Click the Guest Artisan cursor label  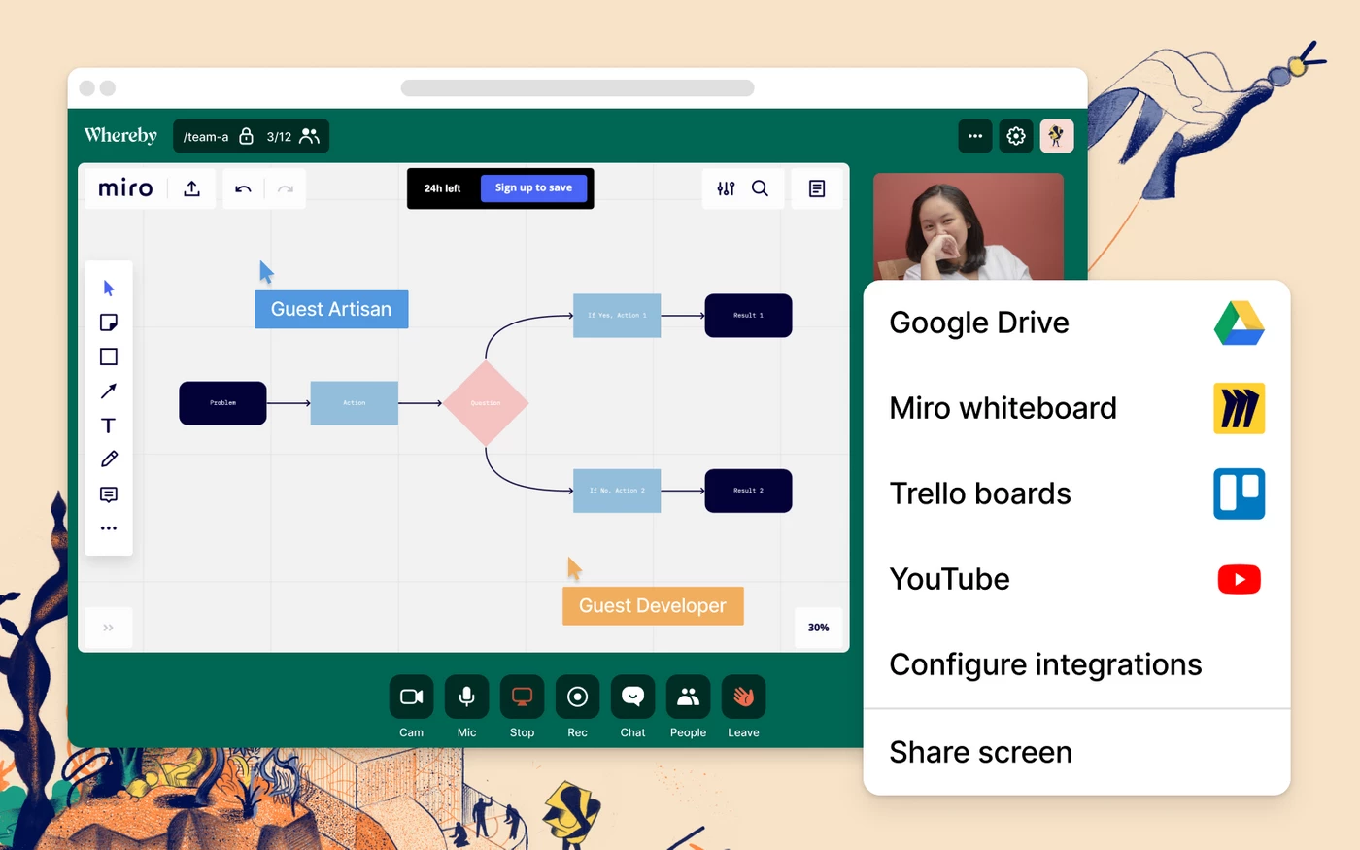coord(331,309)
